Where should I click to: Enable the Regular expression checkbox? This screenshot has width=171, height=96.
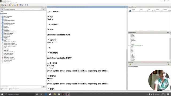(x=10, y=89)
